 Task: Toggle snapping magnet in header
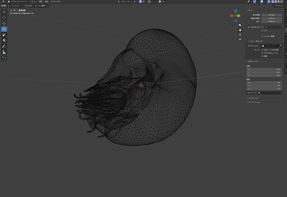(x=140, y=1)
